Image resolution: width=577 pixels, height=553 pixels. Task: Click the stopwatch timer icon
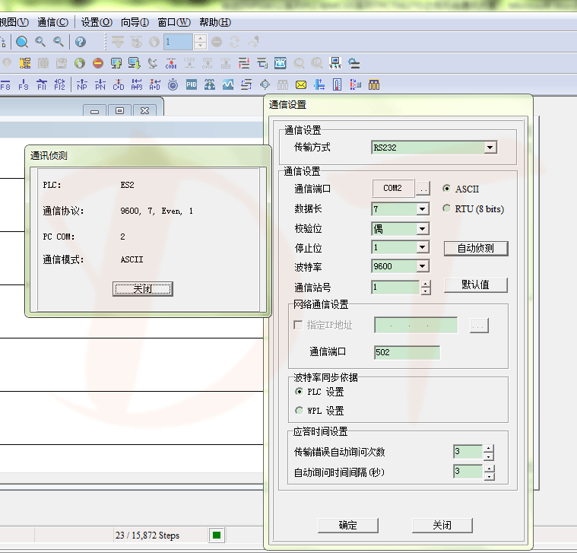click(173, 84)
